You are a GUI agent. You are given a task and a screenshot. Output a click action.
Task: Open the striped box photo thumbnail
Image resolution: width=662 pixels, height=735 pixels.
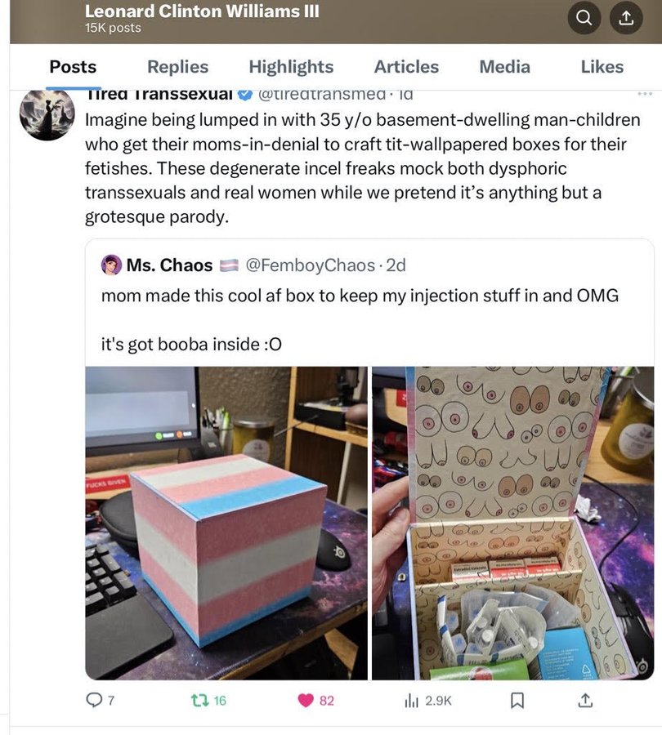click(226, 523)
